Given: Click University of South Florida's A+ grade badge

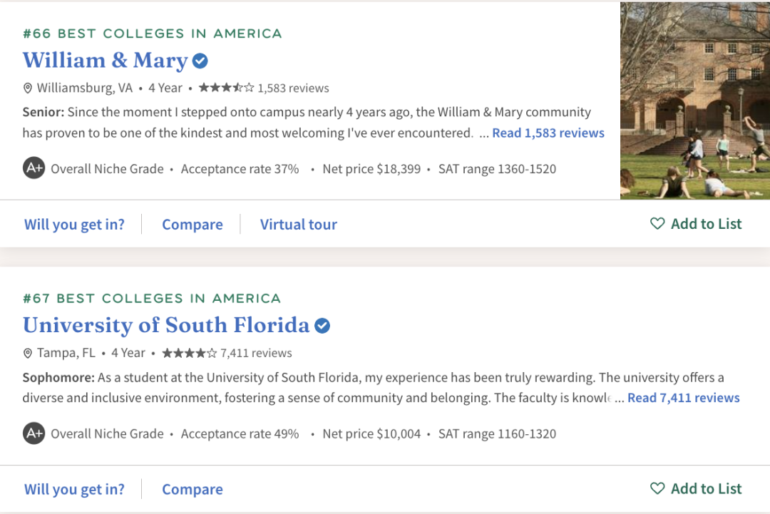Looking at the screenshot, I should point(34,433).
